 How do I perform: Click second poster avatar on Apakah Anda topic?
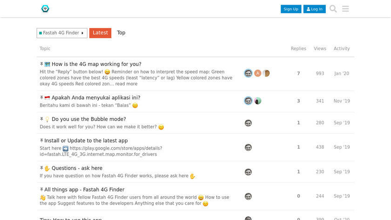click(x=257, y=101)
